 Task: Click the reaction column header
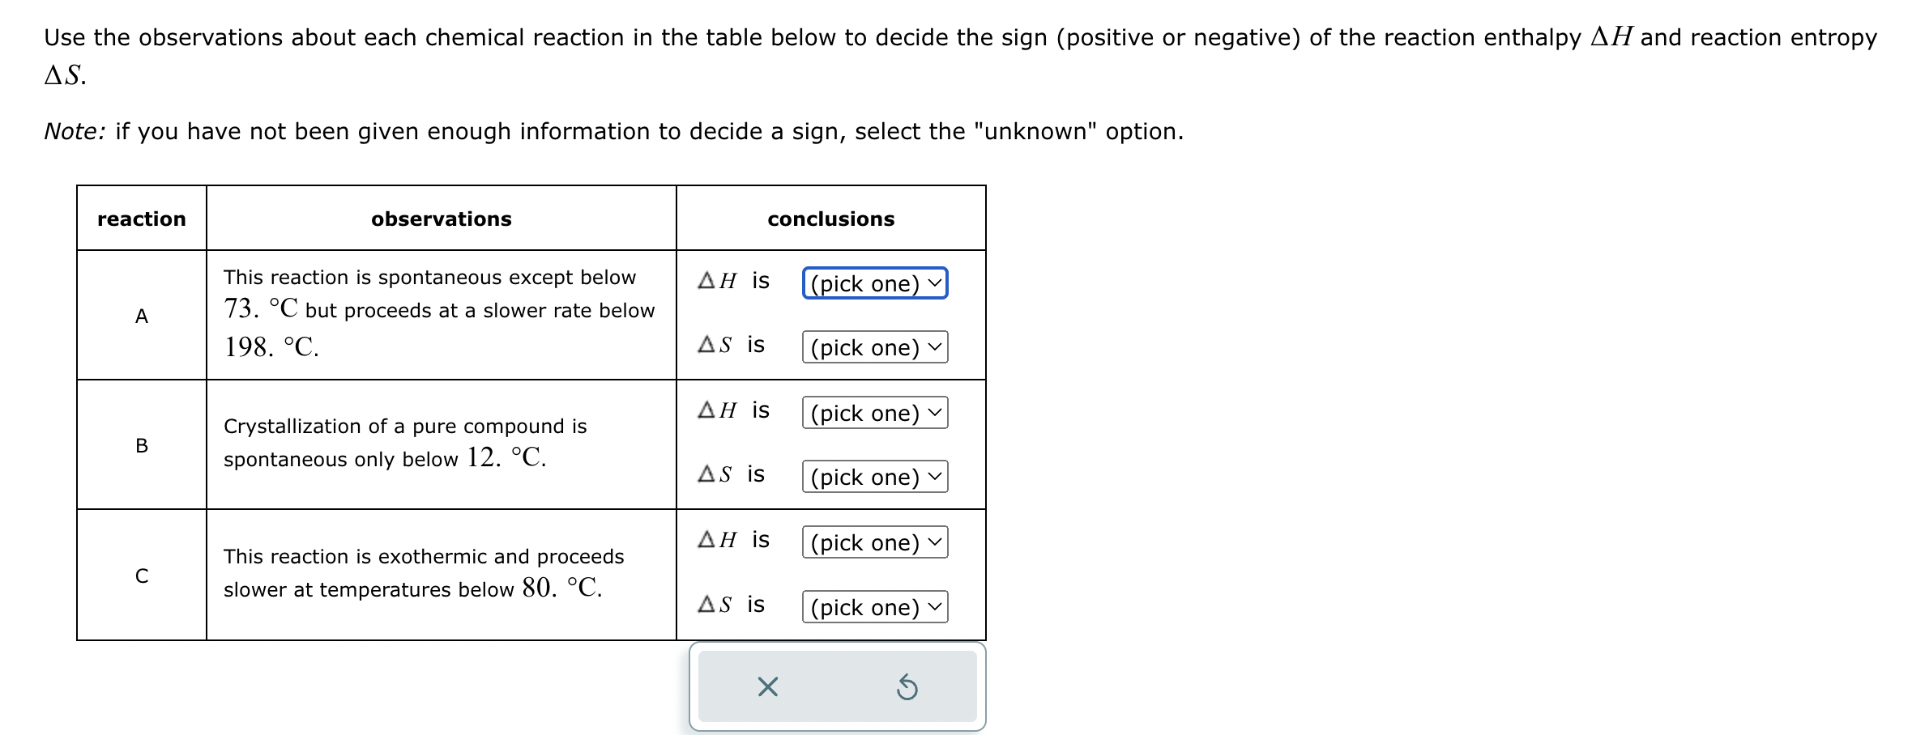coord(141,219)
